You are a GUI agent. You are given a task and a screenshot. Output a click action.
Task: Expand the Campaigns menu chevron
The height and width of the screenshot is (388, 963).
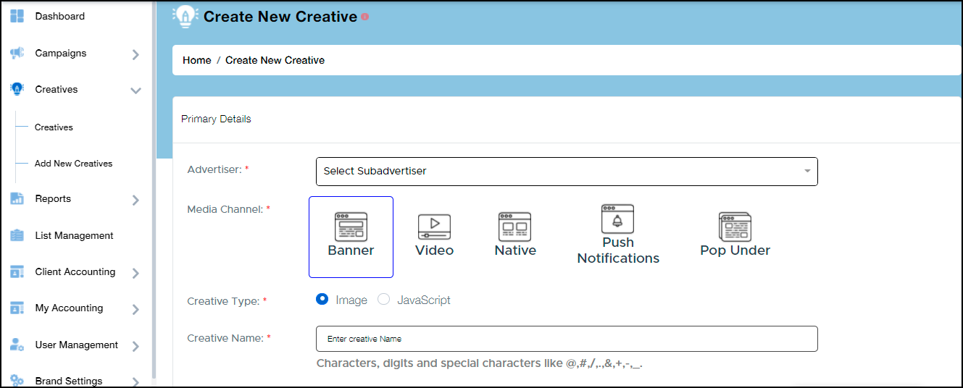(x=136, y=54)
